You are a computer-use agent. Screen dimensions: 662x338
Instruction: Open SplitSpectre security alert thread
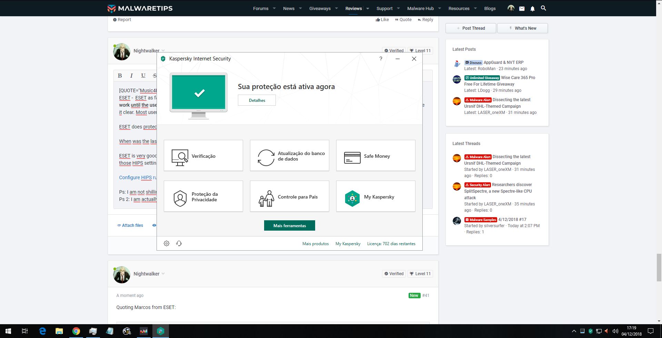coord(498,191)
